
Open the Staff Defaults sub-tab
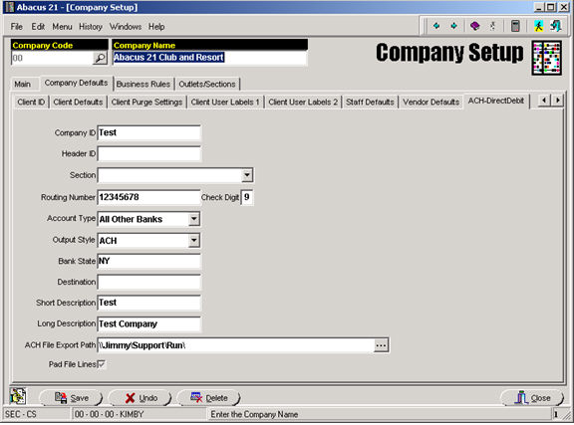click(370, 103)
